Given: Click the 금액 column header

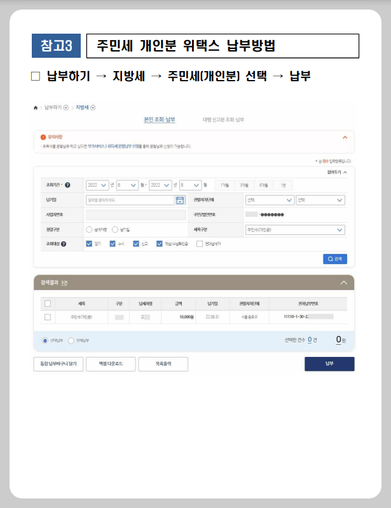Looking at the screenshot, I should [x=179, y=304].
